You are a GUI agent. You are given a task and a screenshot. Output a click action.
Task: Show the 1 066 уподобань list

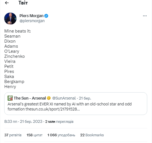tap(61, 135)
